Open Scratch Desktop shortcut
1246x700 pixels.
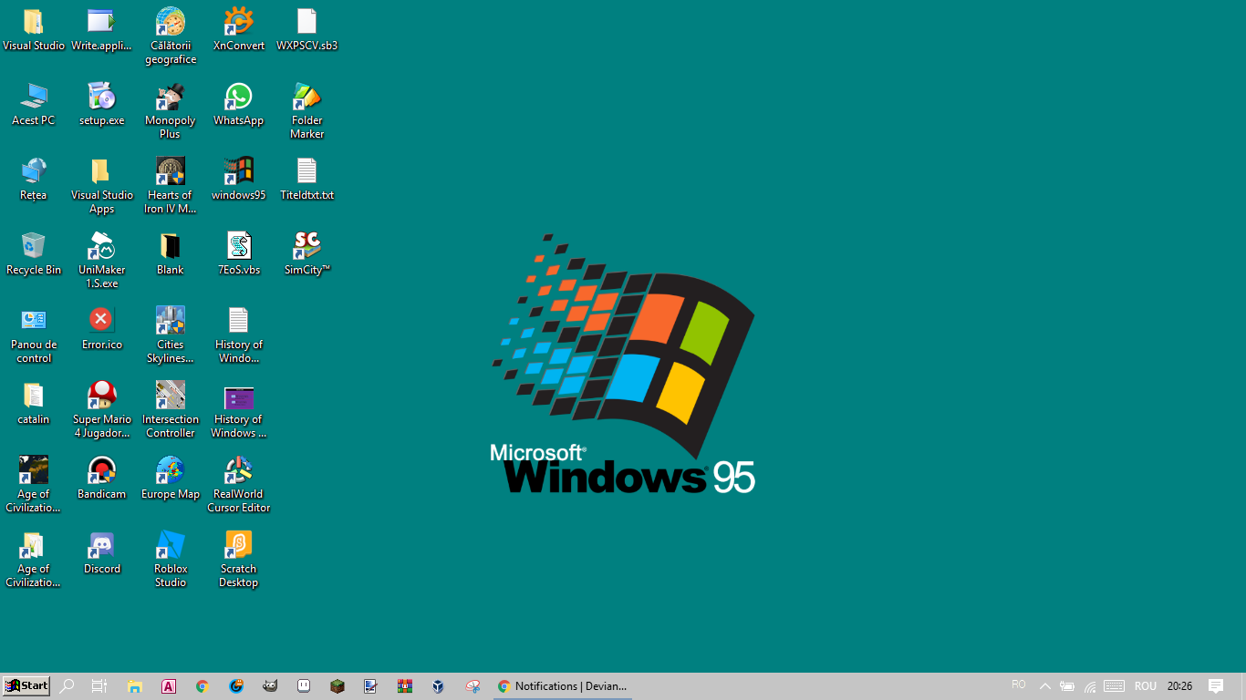[239, 560]
